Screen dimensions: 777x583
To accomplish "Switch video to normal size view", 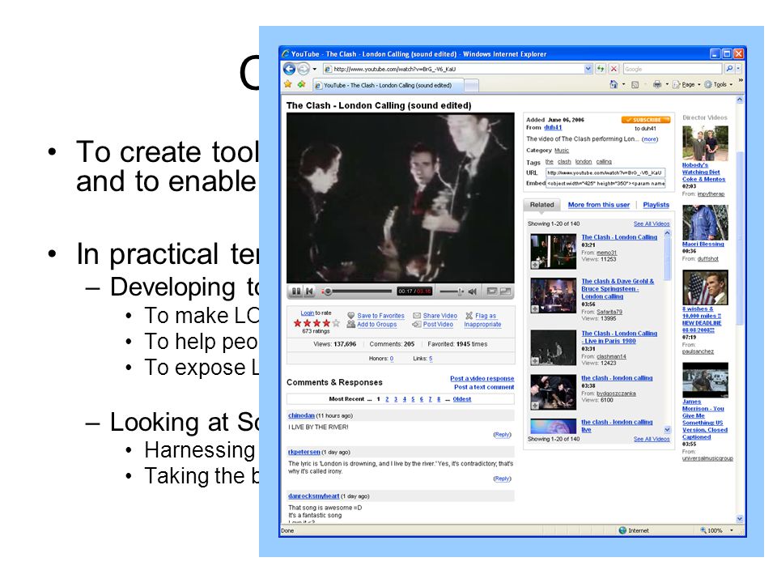I will (x=491, y=291).
